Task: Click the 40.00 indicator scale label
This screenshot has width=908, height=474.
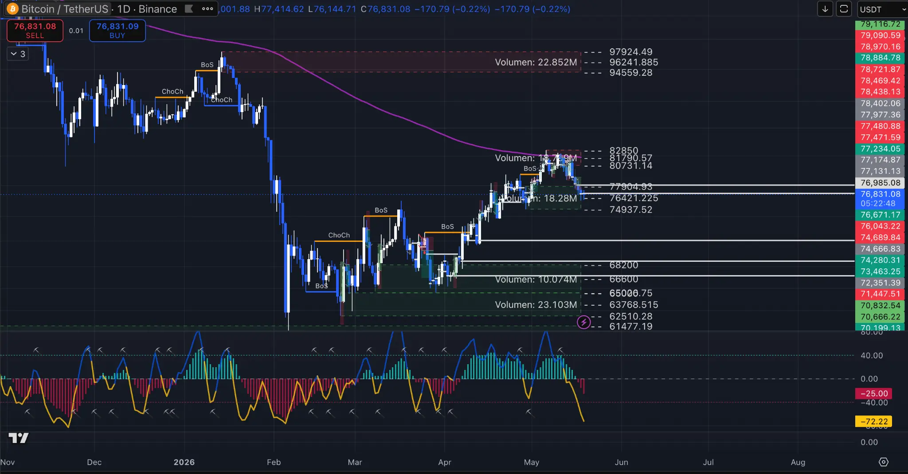Action: (x=872, y=355)
